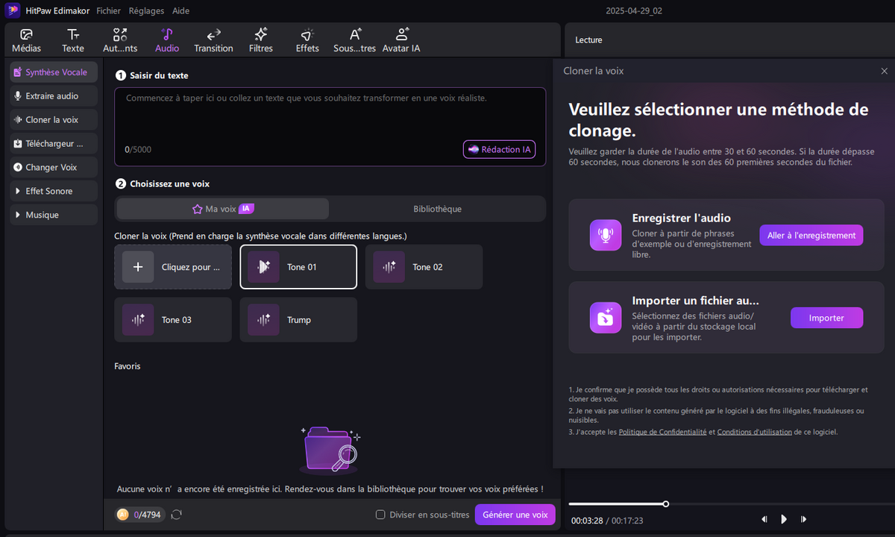Open the Sous...tres subtitles tab
Screen dimensions: 895x537
[x=355, y=40]
